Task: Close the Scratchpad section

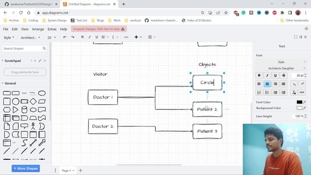Action: point(45,61)
